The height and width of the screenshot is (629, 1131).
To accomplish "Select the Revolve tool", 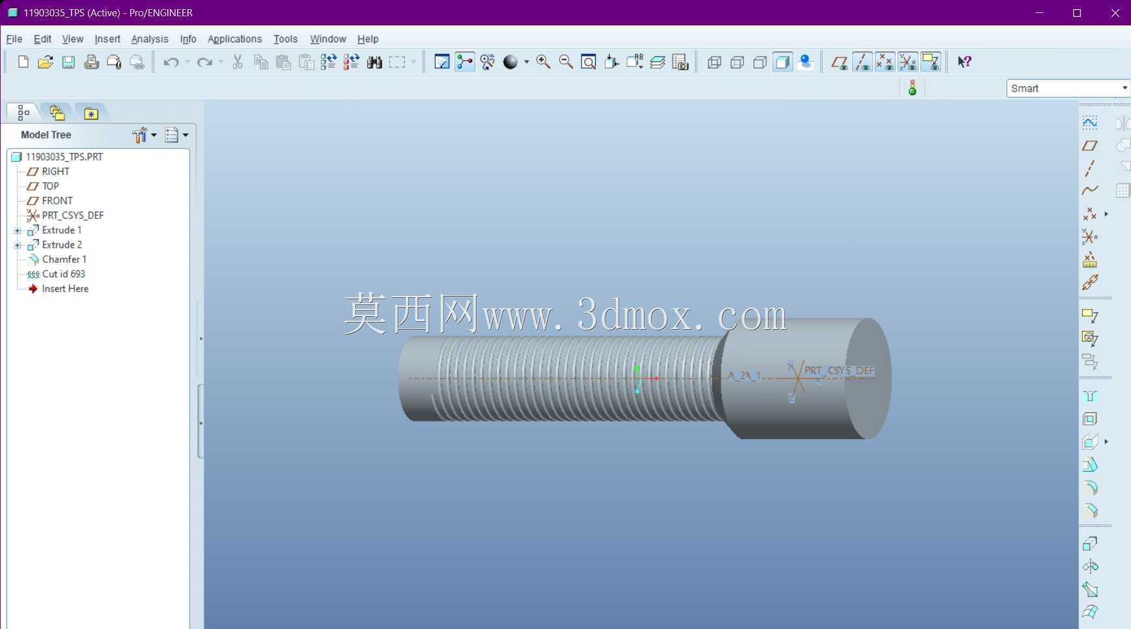I will pyautogui.click(x=1090, y=567).
